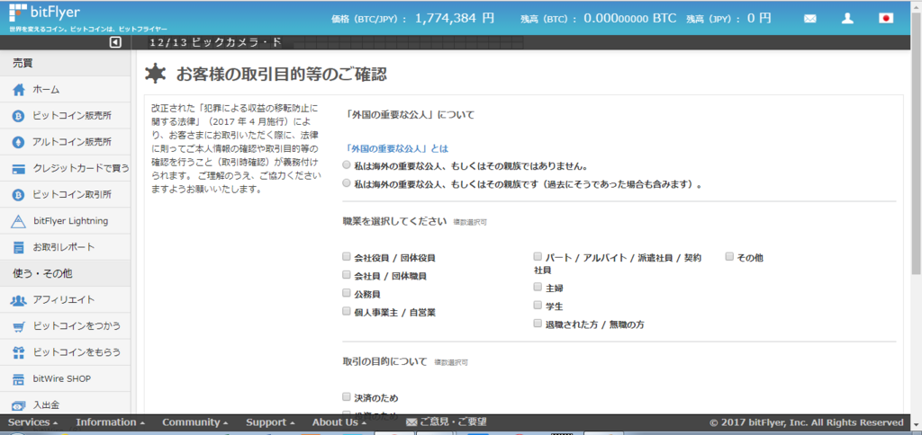Open the user account profile icon
922x435 pixels.
847,19
